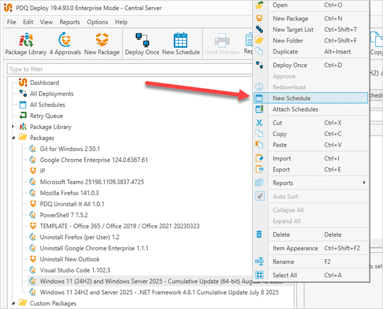Click the Package Library tree icon
383x309 pixels.
[23, 127]
